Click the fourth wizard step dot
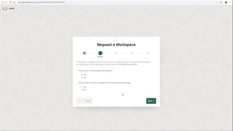233x131 pixels. tap(132, 53)
